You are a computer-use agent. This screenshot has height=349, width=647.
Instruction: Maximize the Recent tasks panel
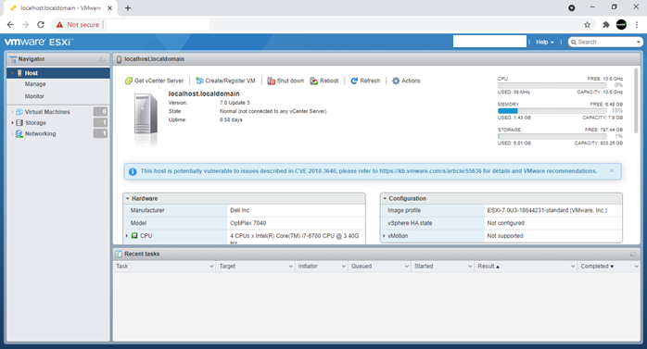coord(632,255)
